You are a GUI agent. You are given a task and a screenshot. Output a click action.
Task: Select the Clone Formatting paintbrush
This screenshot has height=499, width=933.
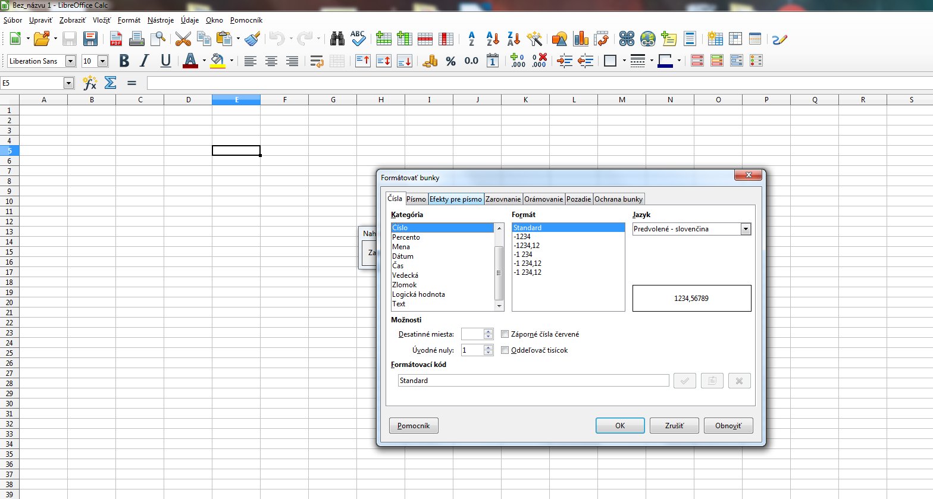252,39
